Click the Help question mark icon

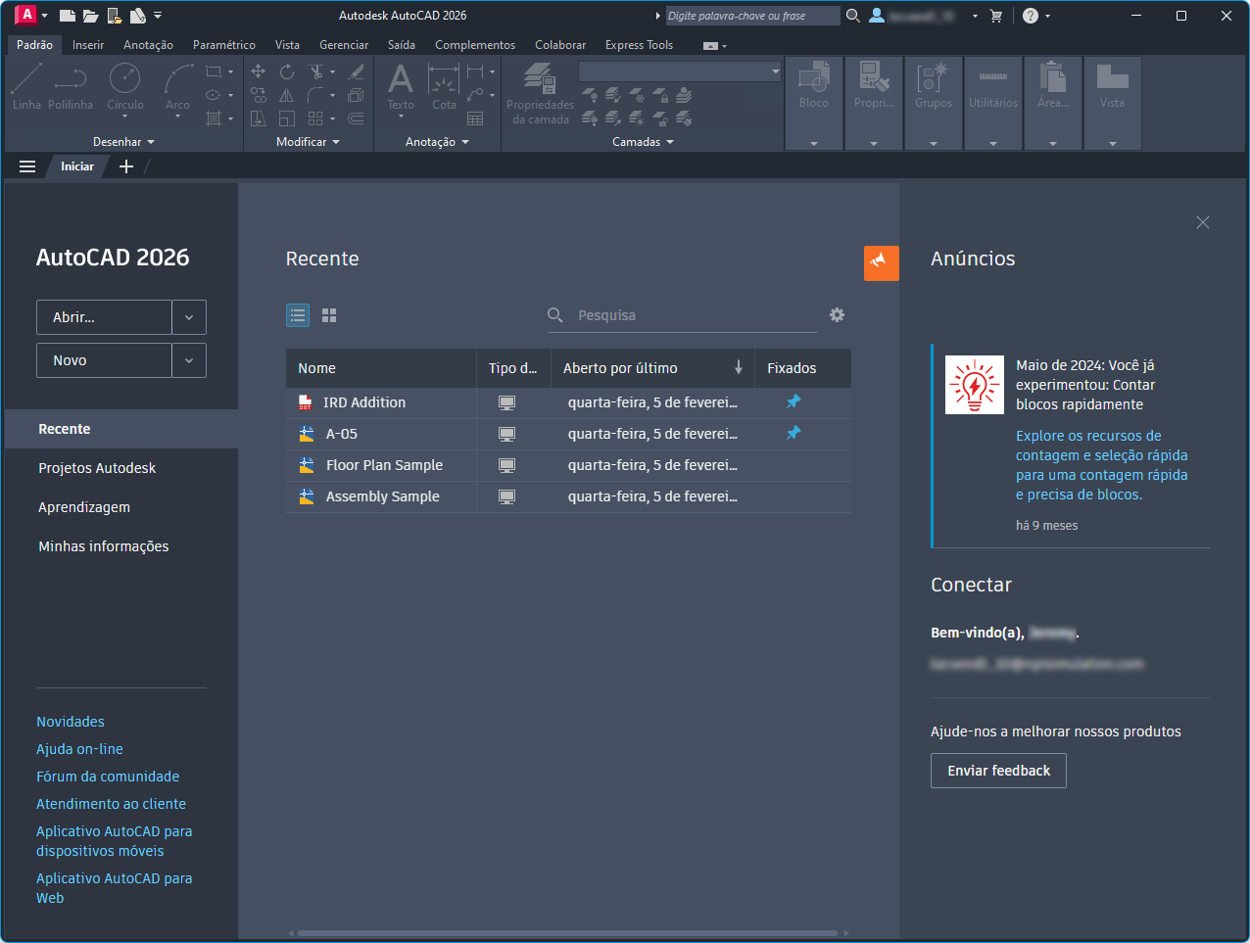(1031, 16)
